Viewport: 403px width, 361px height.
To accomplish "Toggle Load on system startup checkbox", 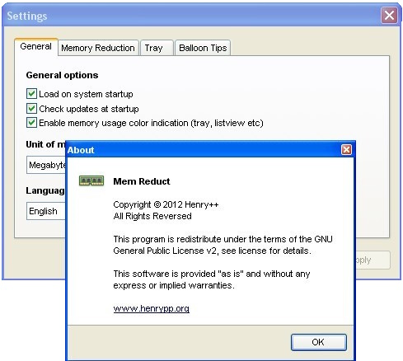I will [x=31, y=94].
